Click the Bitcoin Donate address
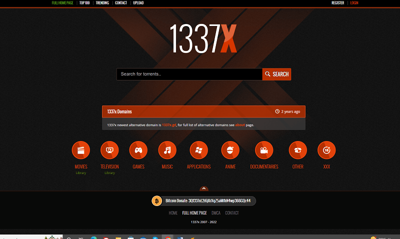This screenshot has width=400, height=239. (x=208, y=200)
